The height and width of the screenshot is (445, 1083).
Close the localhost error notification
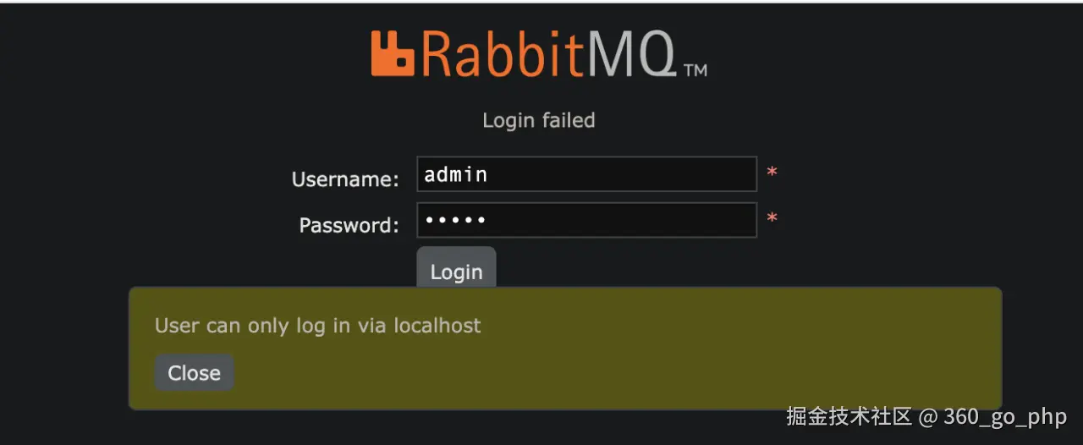point(194,373)
